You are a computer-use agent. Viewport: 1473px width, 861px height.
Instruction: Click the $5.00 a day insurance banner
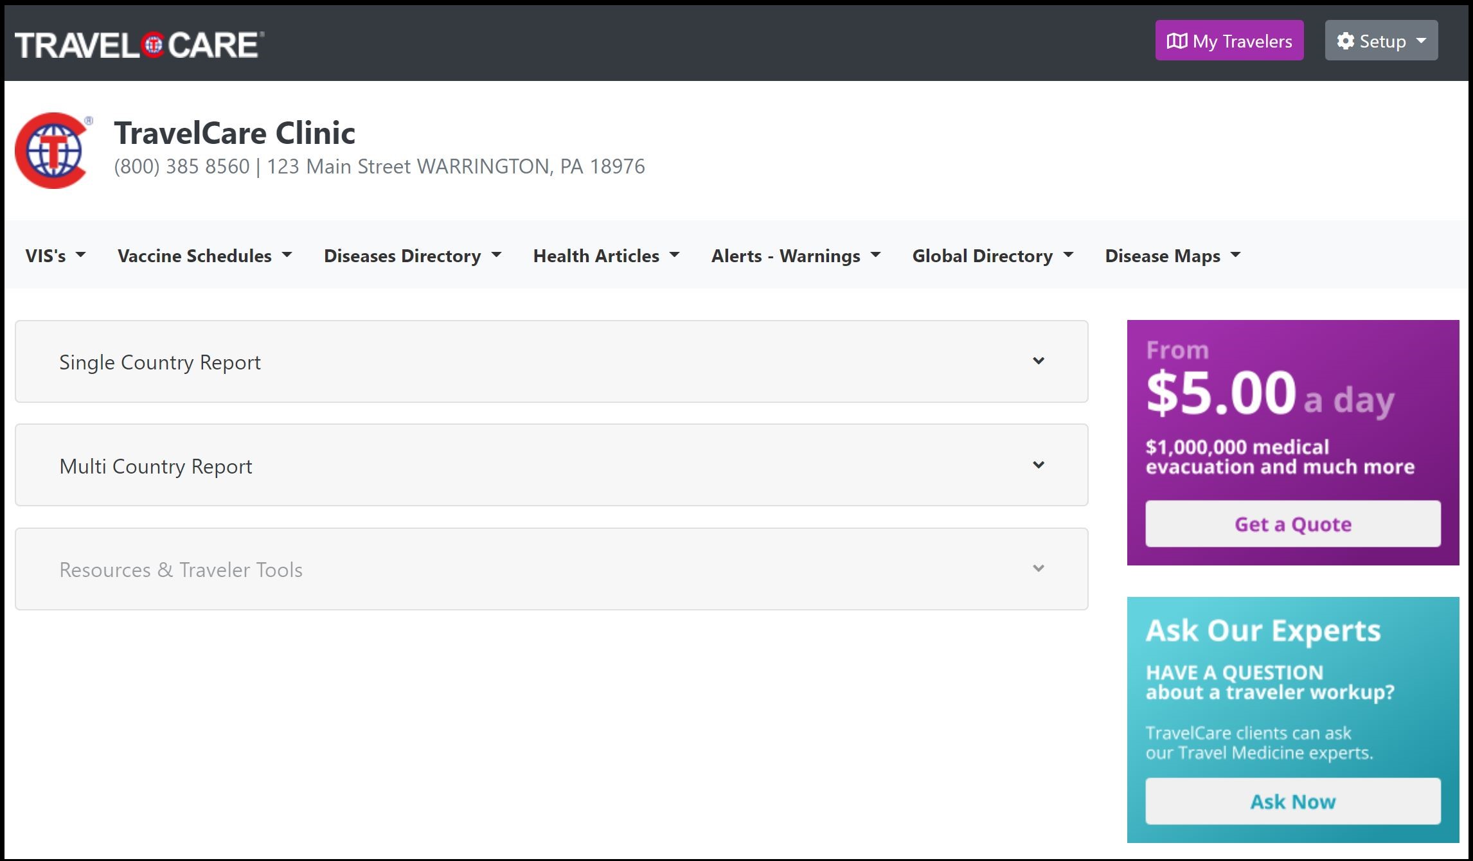1293,443
